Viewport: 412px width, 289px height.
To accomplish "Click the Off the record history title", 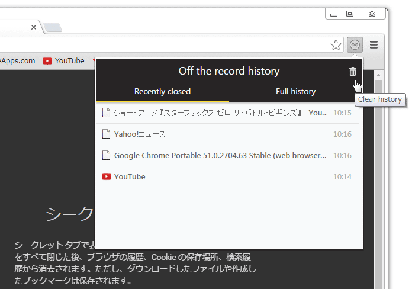I will (229, 71).
